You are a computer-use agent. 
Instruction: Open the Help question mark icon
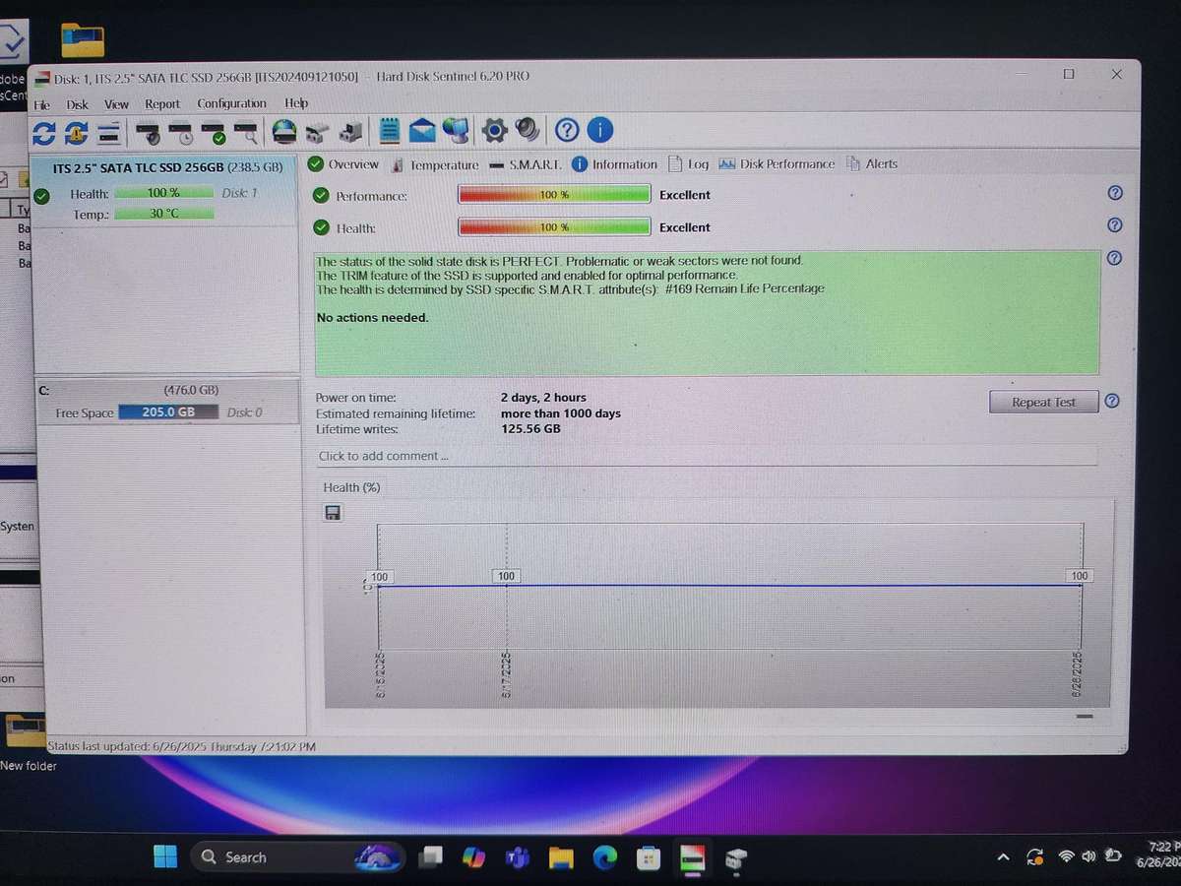[x=566, y=130]
